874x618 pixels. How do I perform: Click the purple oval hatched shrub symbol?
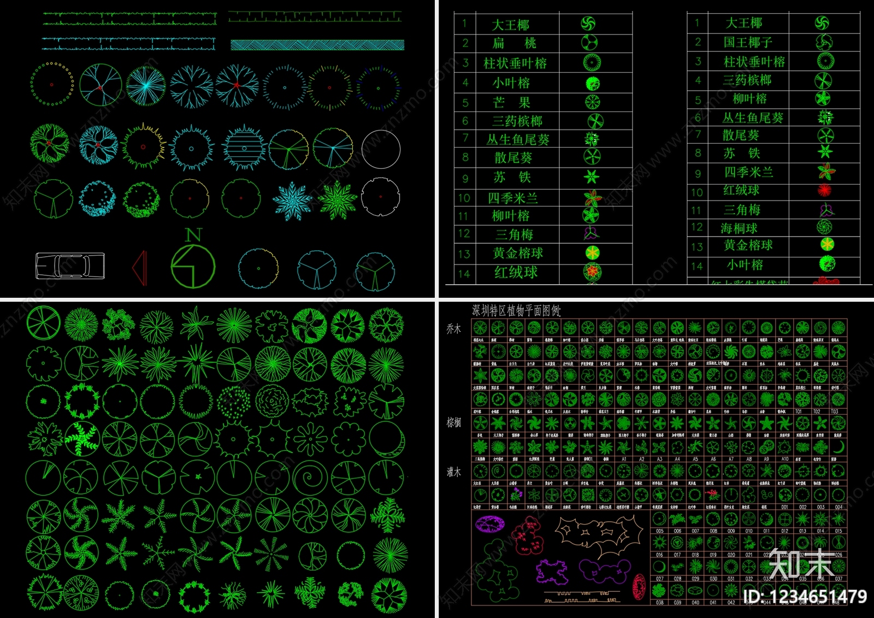[489, 525]
